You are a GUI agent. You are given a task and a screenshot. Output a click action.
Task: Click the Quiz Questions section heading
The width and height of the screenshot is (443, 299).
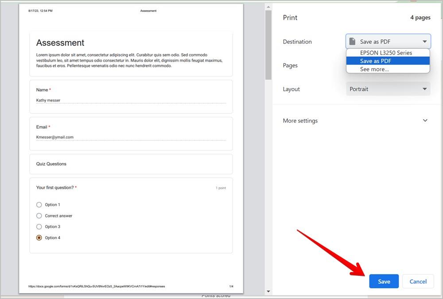(51, 164)
